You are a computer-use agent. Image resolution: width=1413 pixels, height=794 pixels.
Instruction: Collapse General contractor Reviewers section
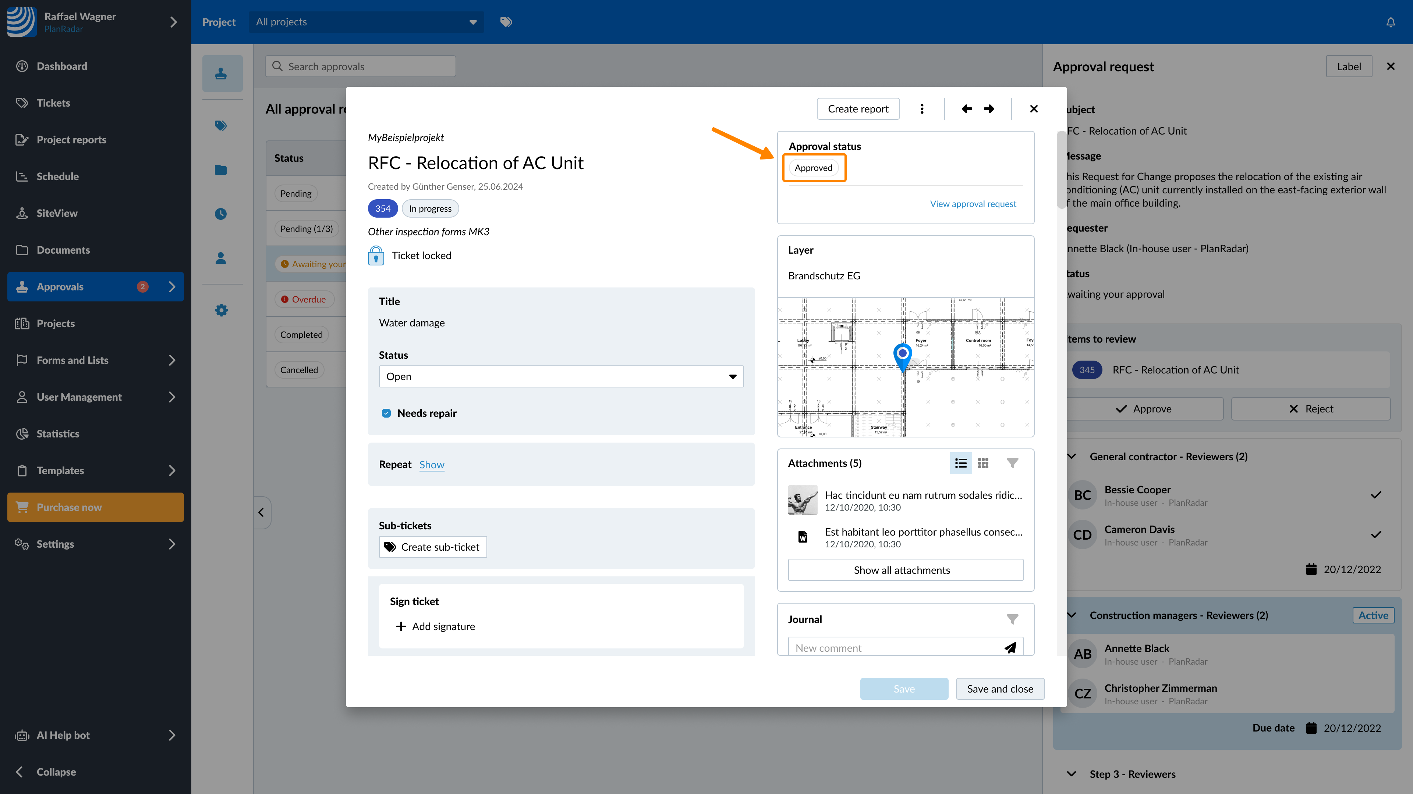click(1071, 457)
